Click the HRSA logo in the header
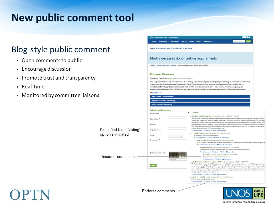Screen dimensions: 274x206 pos(246,37)
